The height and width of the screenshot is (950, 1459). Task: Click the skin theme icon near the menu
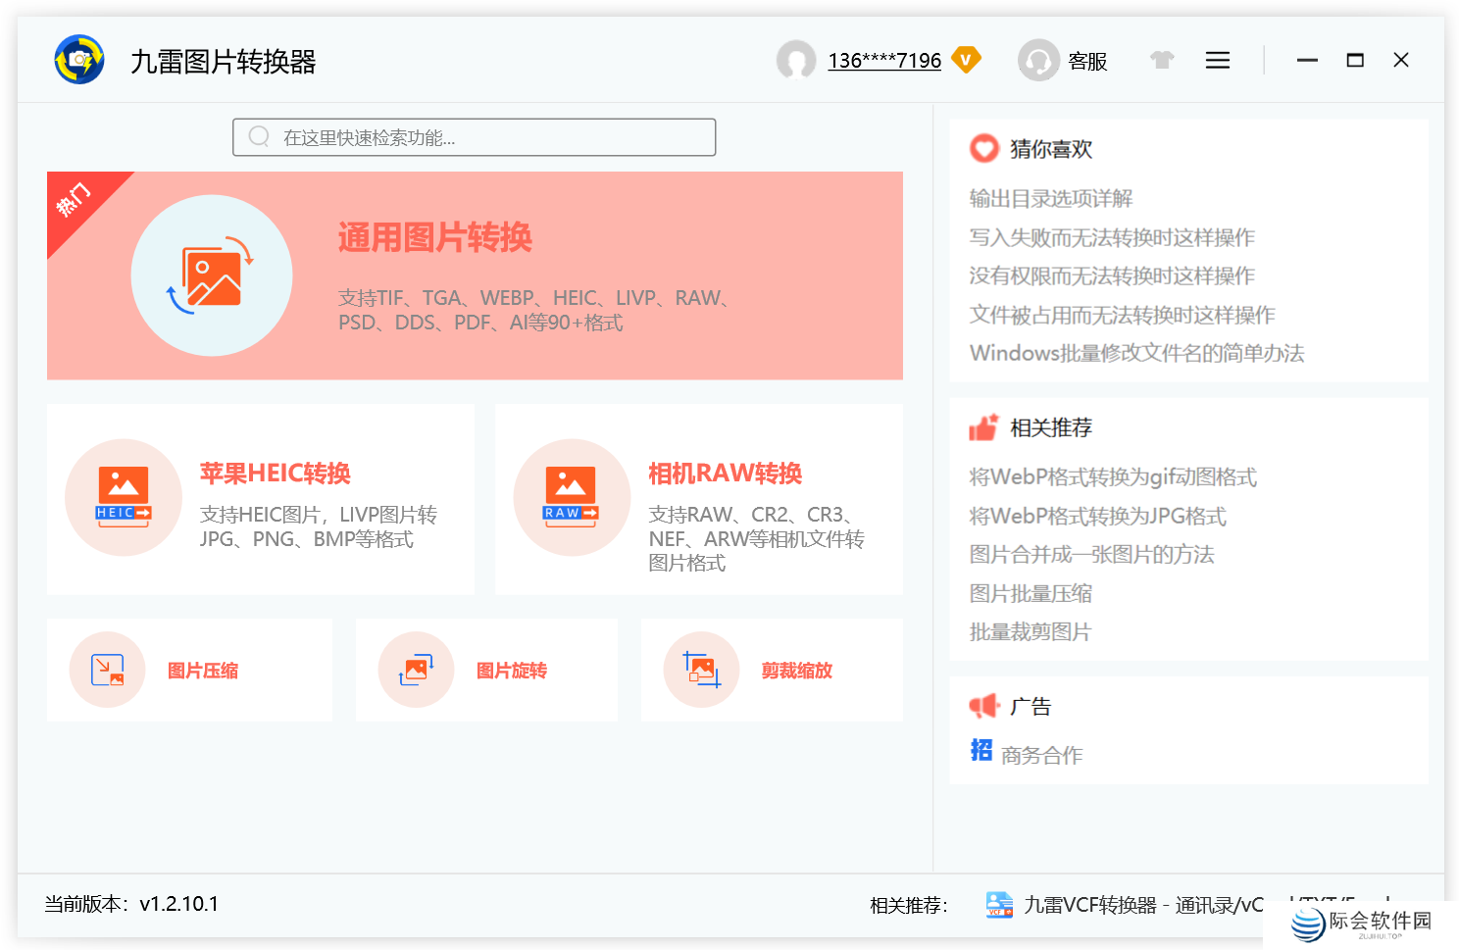(x=1161, y=60)
